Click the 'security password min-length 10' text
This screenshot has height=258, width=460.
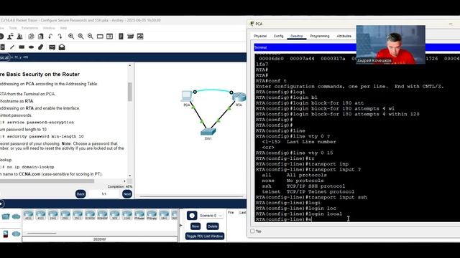[45, 136]
